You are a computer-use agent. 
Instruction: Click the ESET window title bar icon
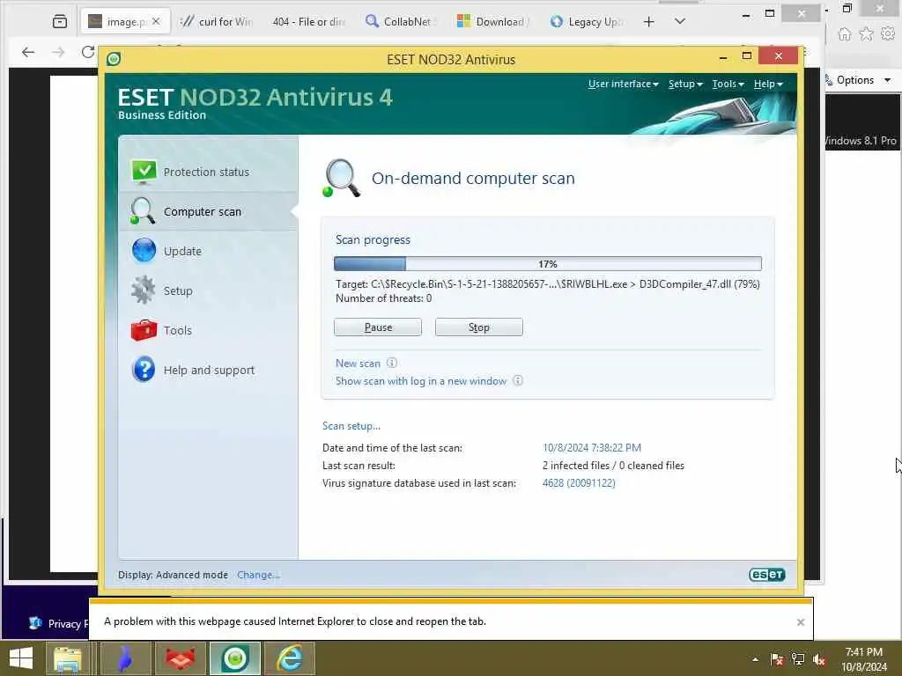click(x=114, y=59)
